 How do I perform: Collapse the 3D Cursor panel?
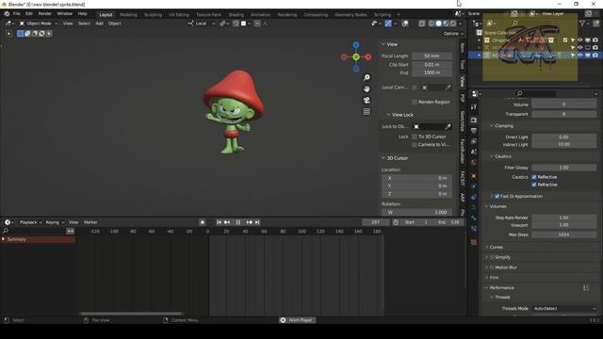(383, 158)
